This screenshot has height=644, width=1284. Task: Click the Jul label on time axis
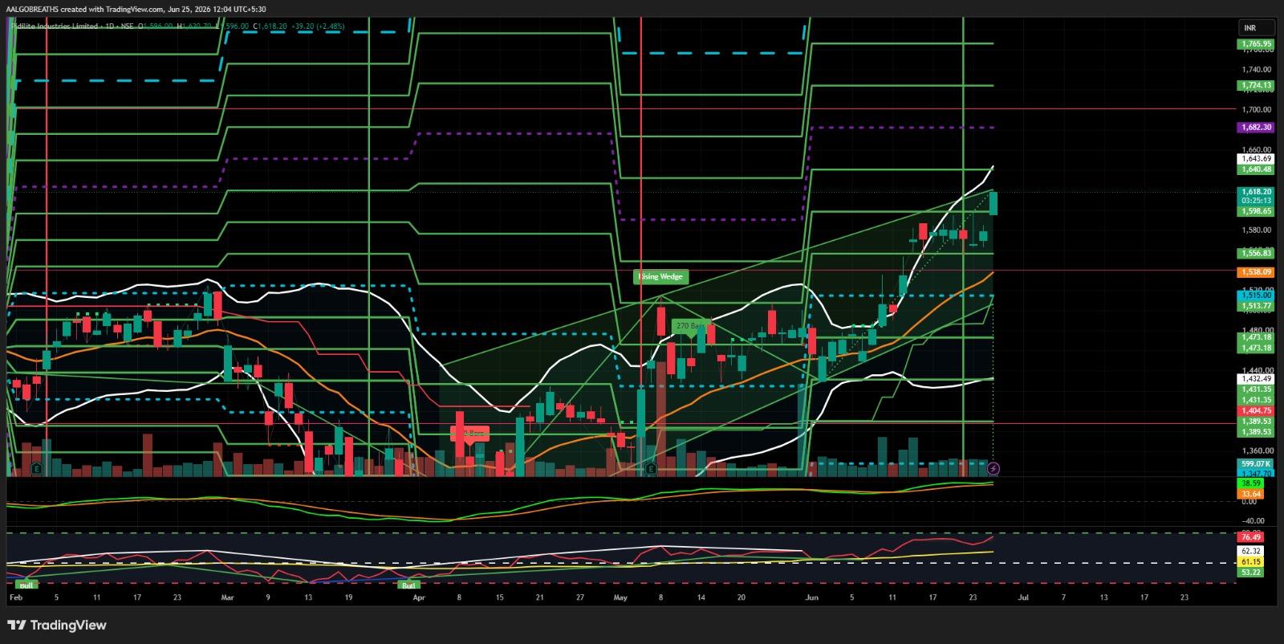1022,597
